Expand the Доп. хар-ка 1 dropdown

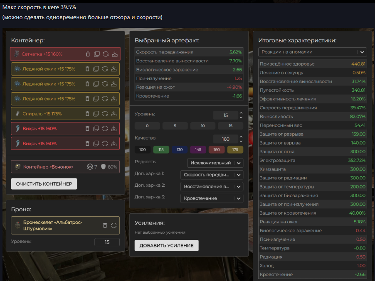pos(212,175)
